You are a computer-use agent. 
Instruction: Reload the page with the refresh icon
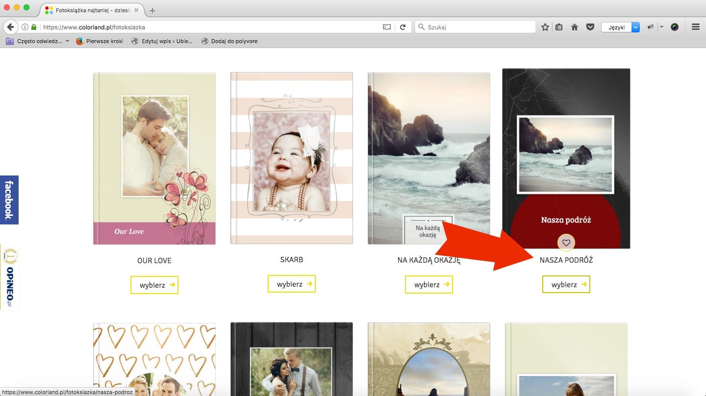(x=403, y=27)
